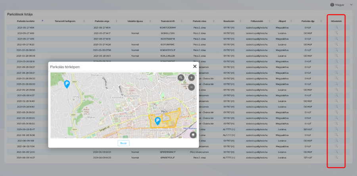Image resolution: width=357 pixels, height=176 pixels.
Task: Click the globe icon beside Magyar
Action: coord(332,5)
